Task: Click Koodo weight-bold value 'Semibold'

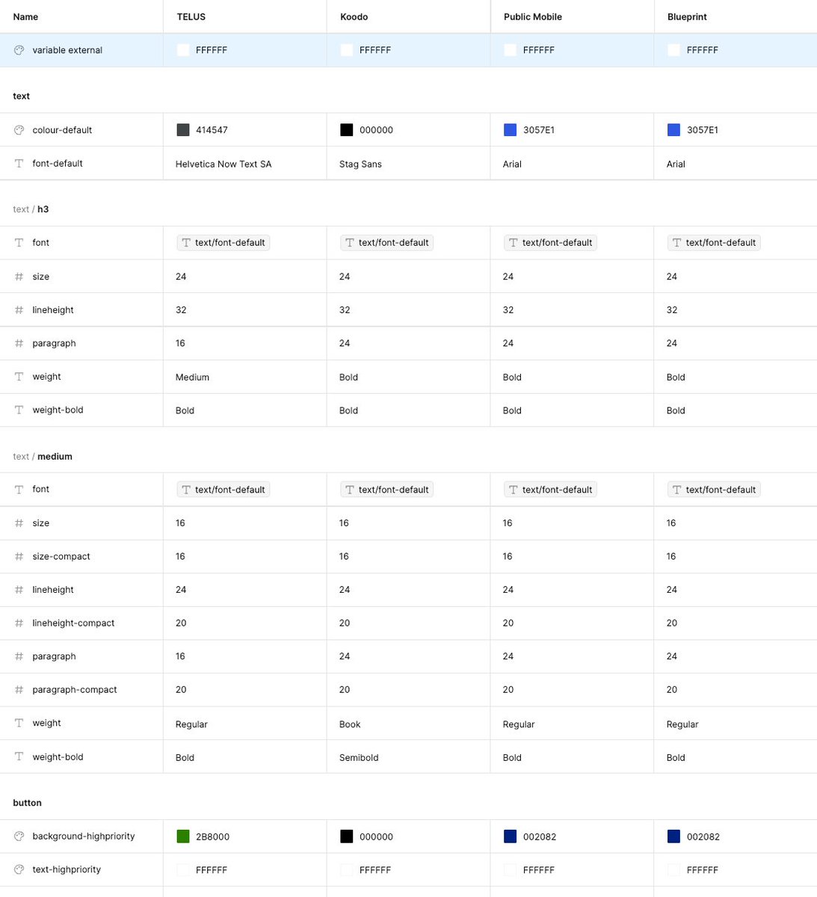Action: click(x=359, y=758)
